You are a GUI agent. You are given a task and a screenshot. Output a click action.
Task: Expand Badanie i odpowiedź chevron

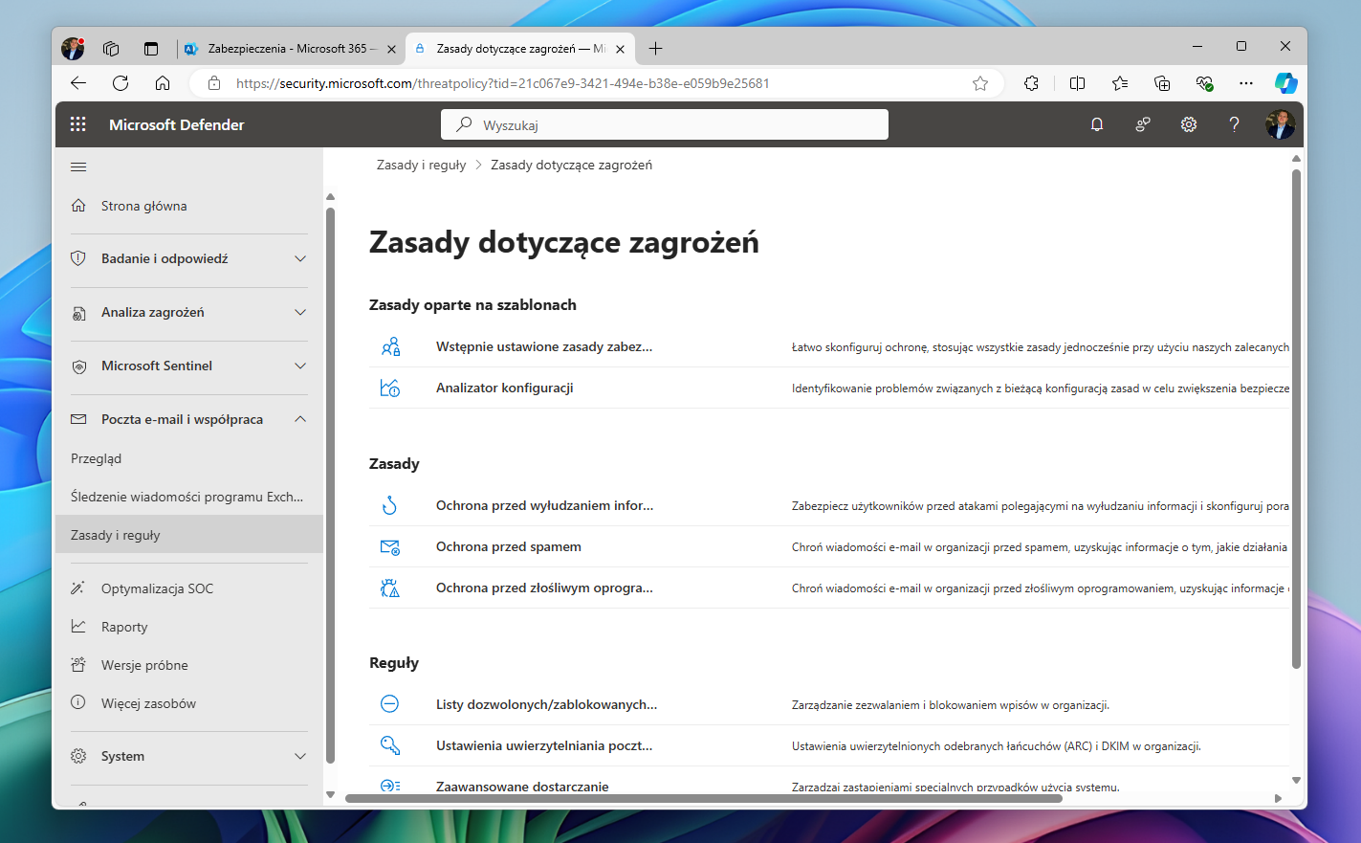(300, 258)
